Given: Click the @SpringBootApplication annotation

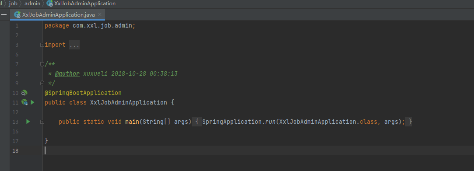Looking at the screenshot, I should [83, 93].
